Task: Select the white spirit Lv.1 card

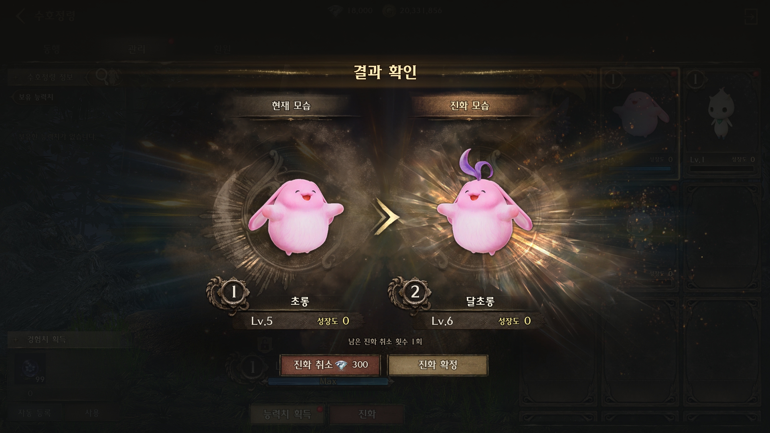Action: click(x=721, y=123)
